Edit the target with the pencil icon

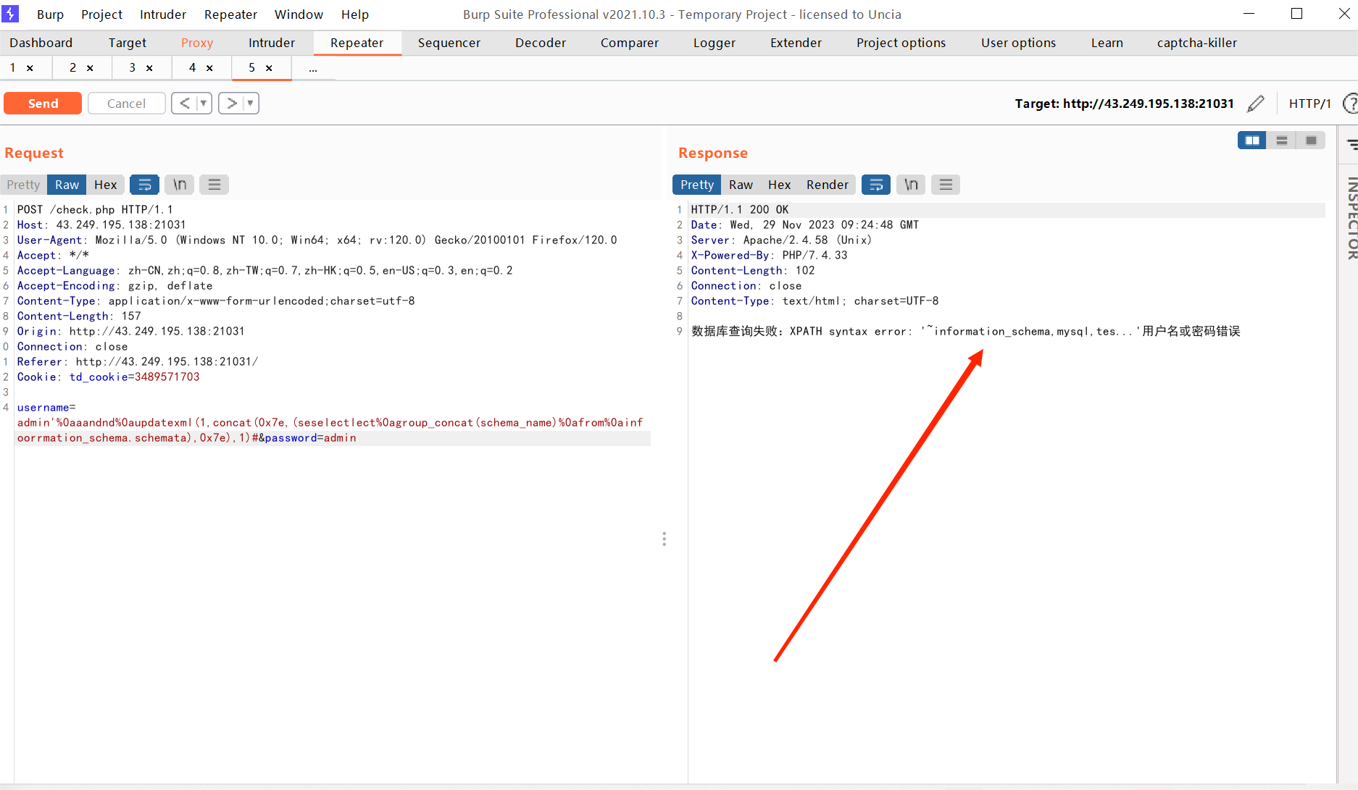(1256, 104)
